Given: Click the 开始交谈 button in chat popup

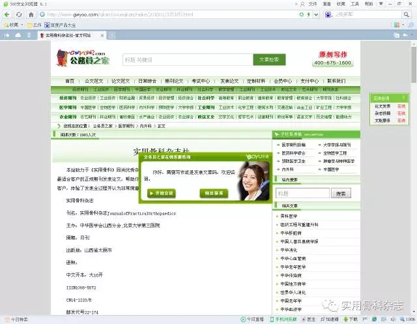Looking at the screenshot, I should coord(162,193).
